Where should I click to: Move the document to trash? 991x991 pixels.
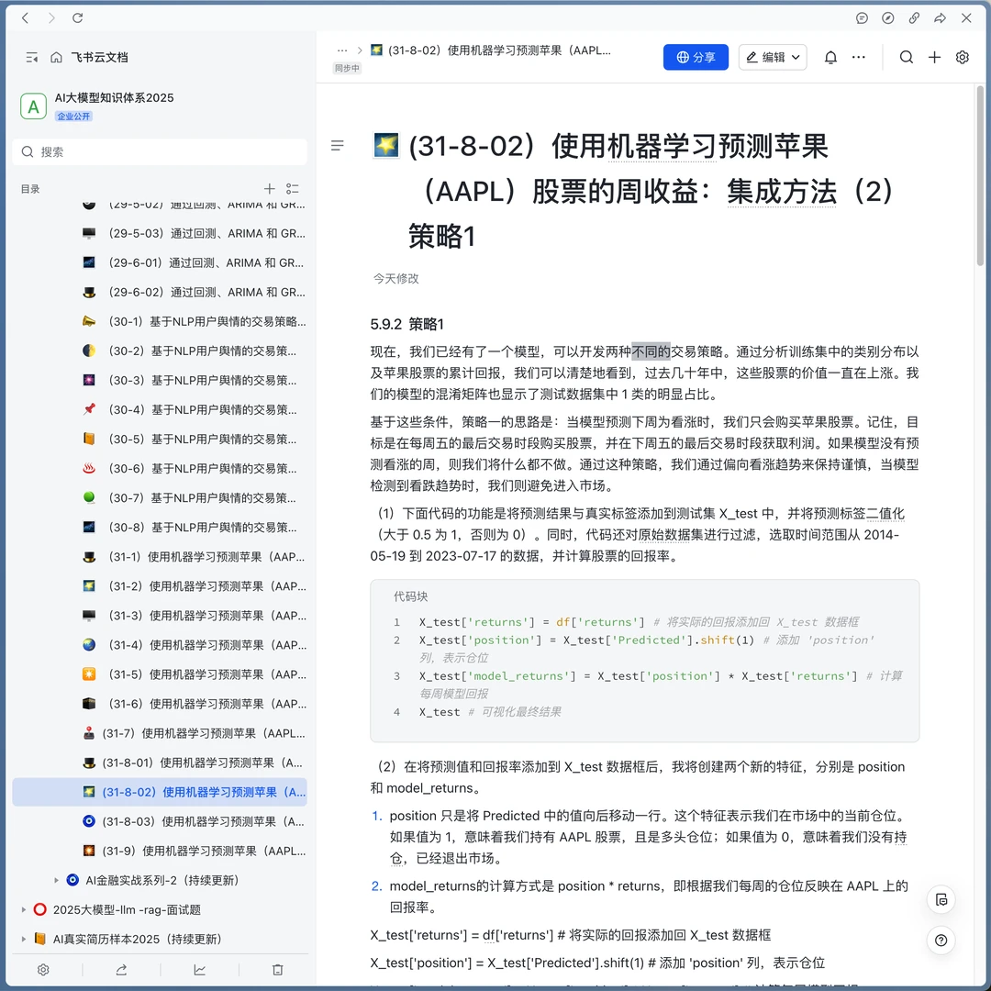(x=276, y=969)
